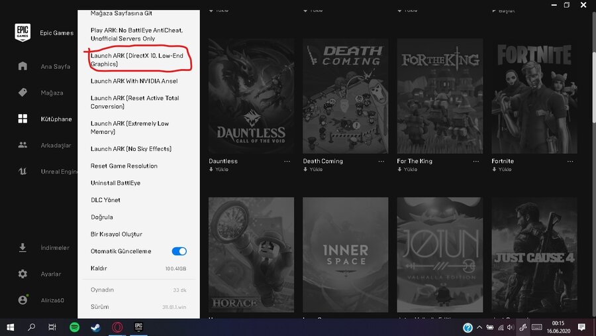
Task: Open Windows search from taskbar
Action: click(31, 327)
